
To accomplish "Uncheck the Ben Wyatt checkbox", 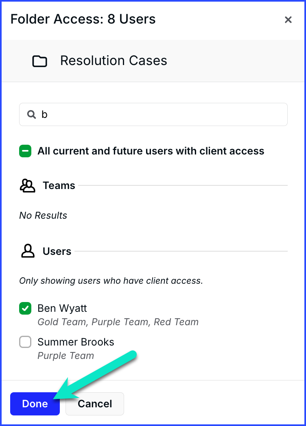I will click(25, 309).
